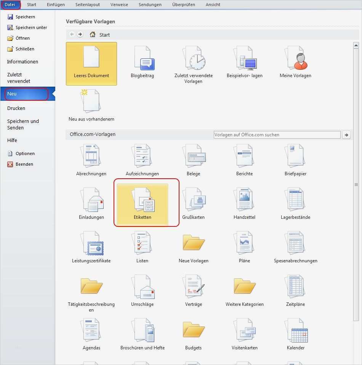The image size is (362, 365).
Task: Click the Office.com template search field
Action: click(277, 134)
